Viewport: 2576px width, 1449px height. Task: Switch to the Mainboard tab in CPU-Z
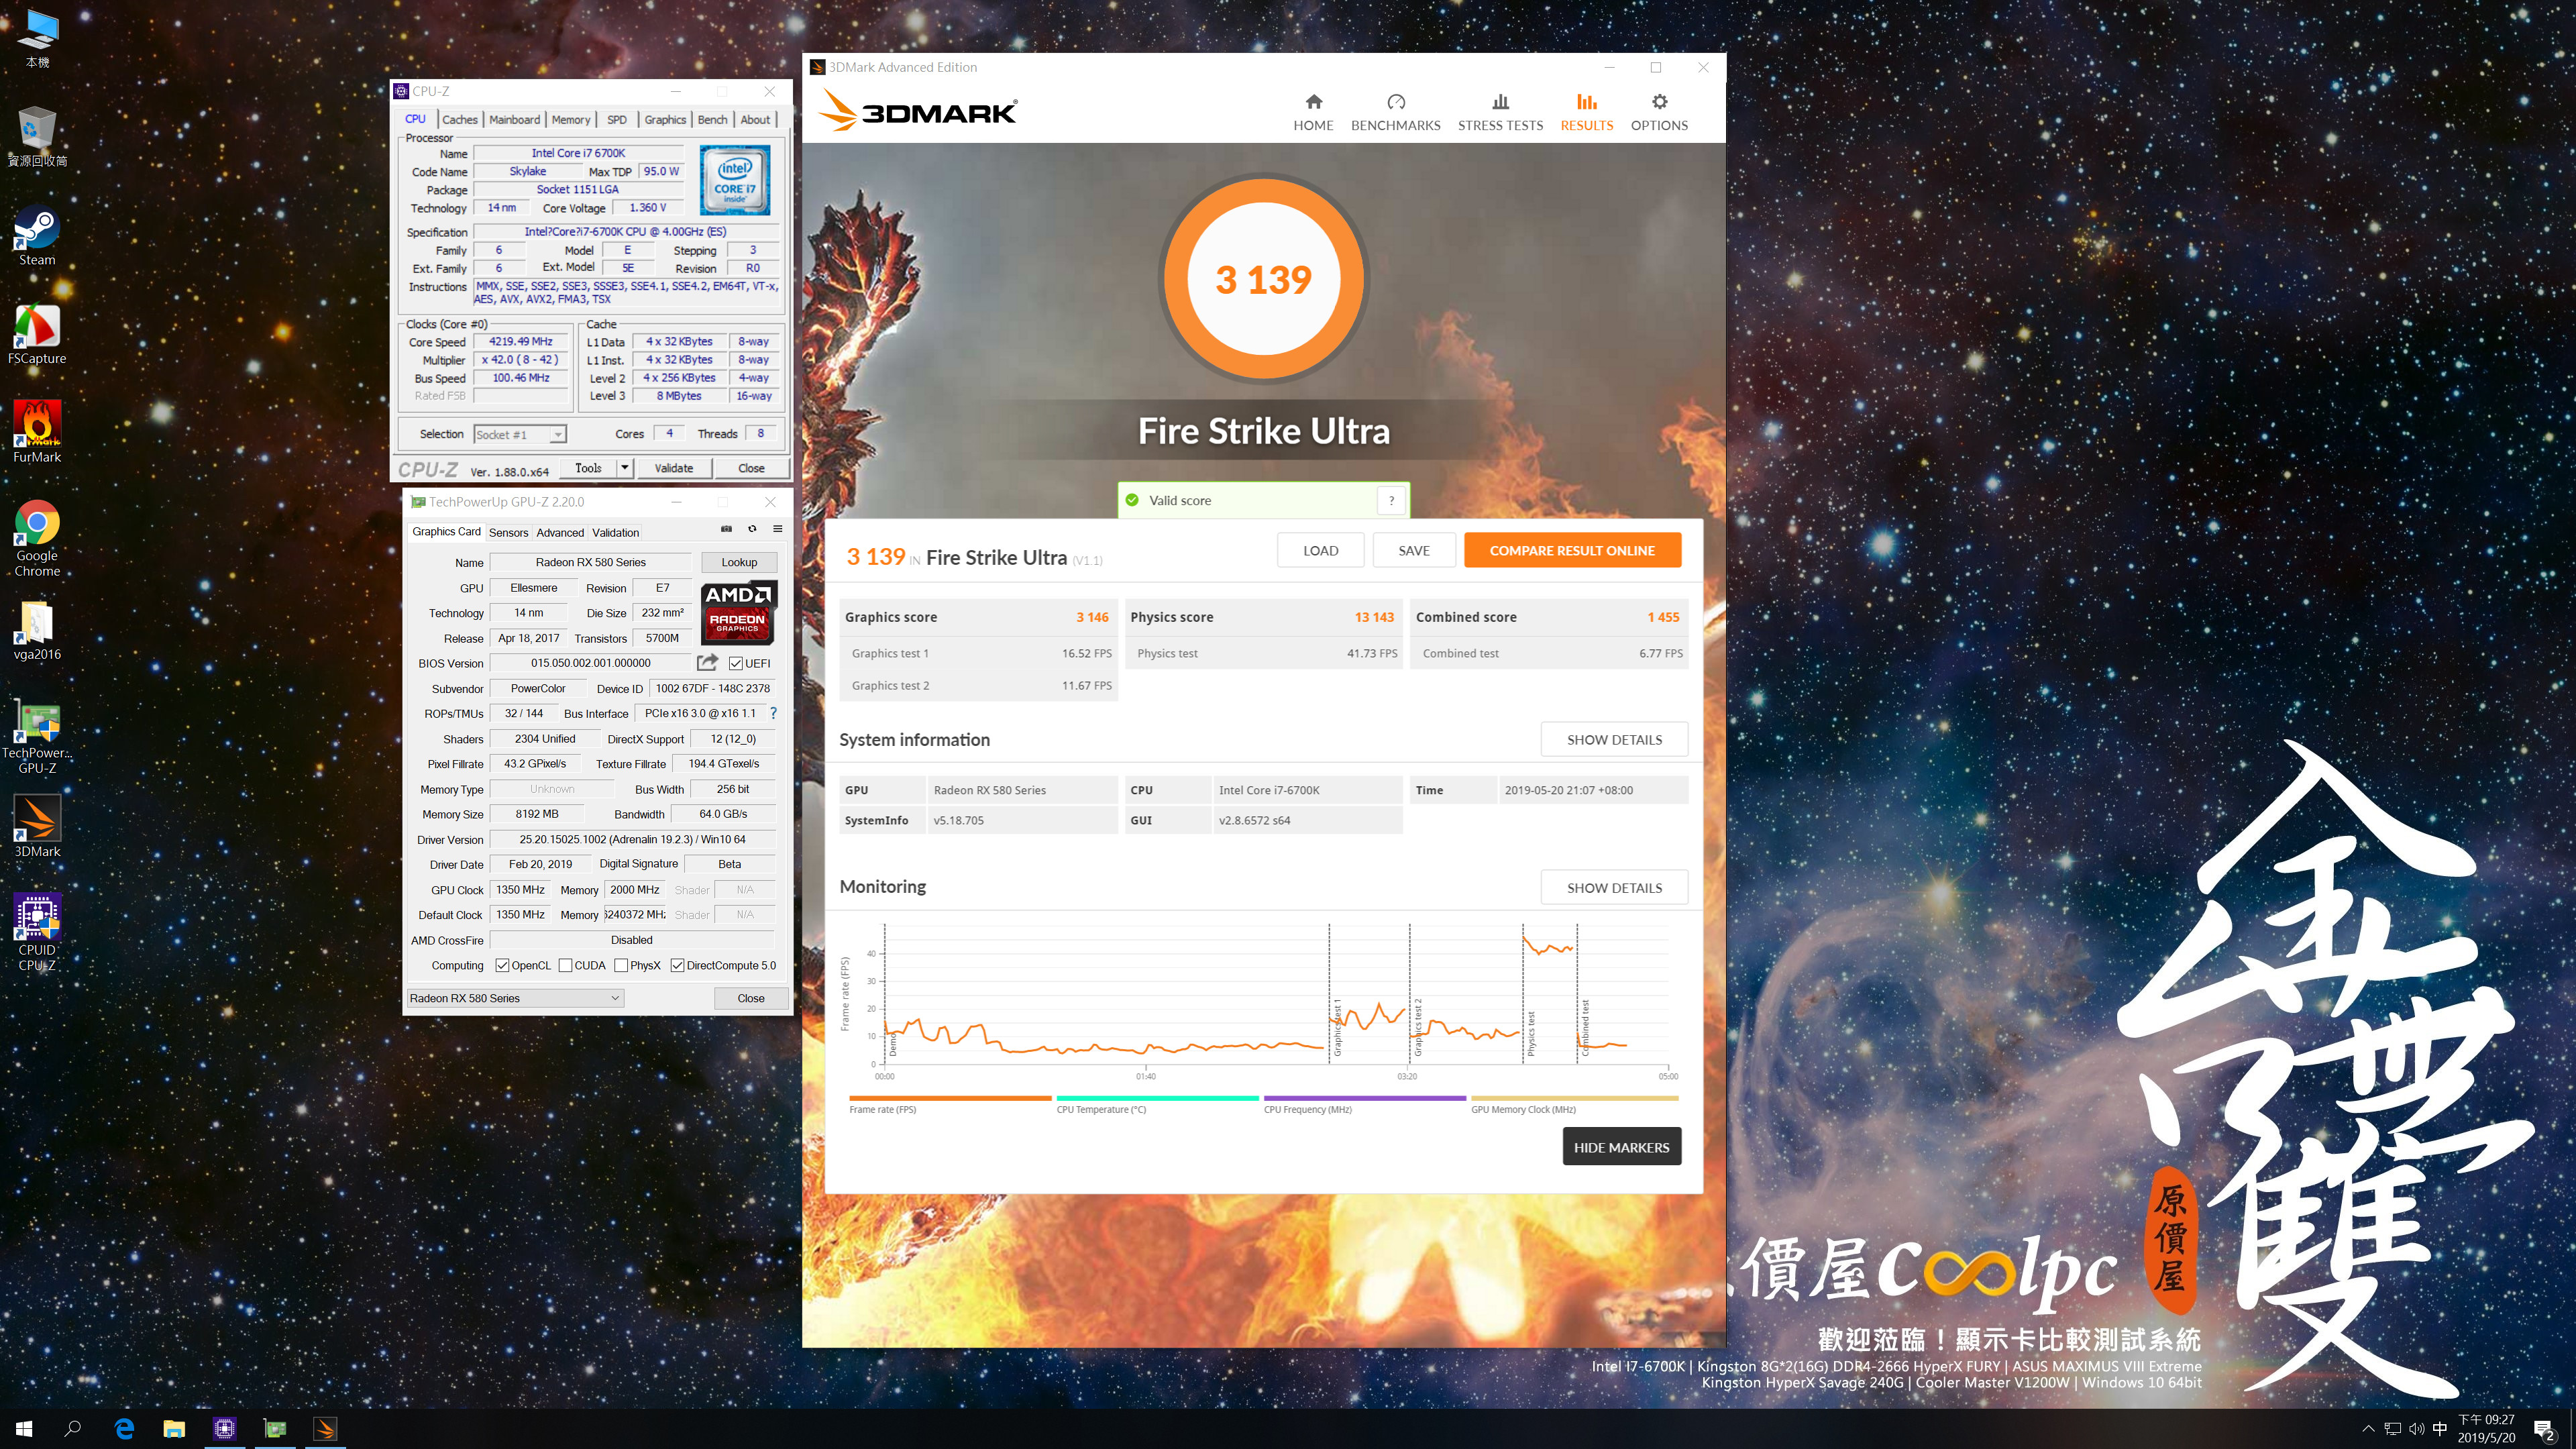(x=514, y=119)
